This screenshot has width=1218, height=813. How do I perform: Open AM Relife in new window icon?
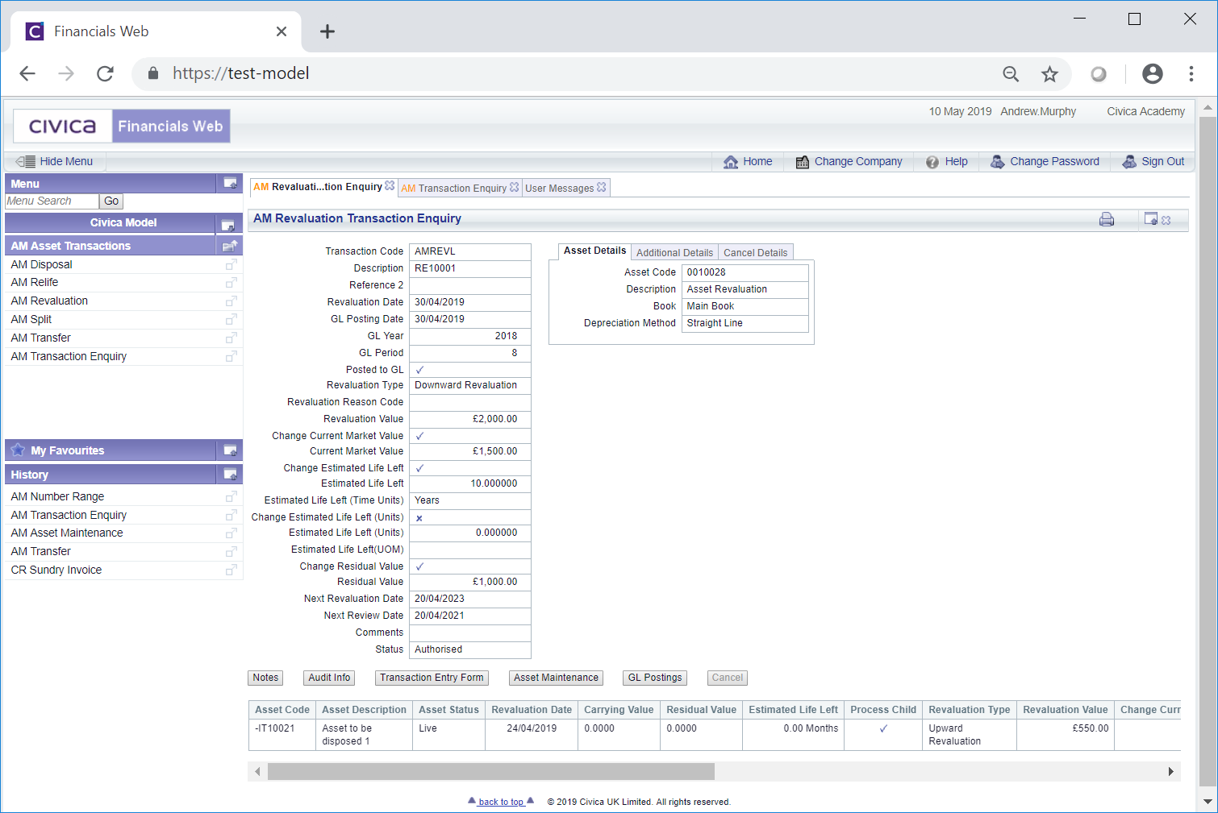point(231,283)
